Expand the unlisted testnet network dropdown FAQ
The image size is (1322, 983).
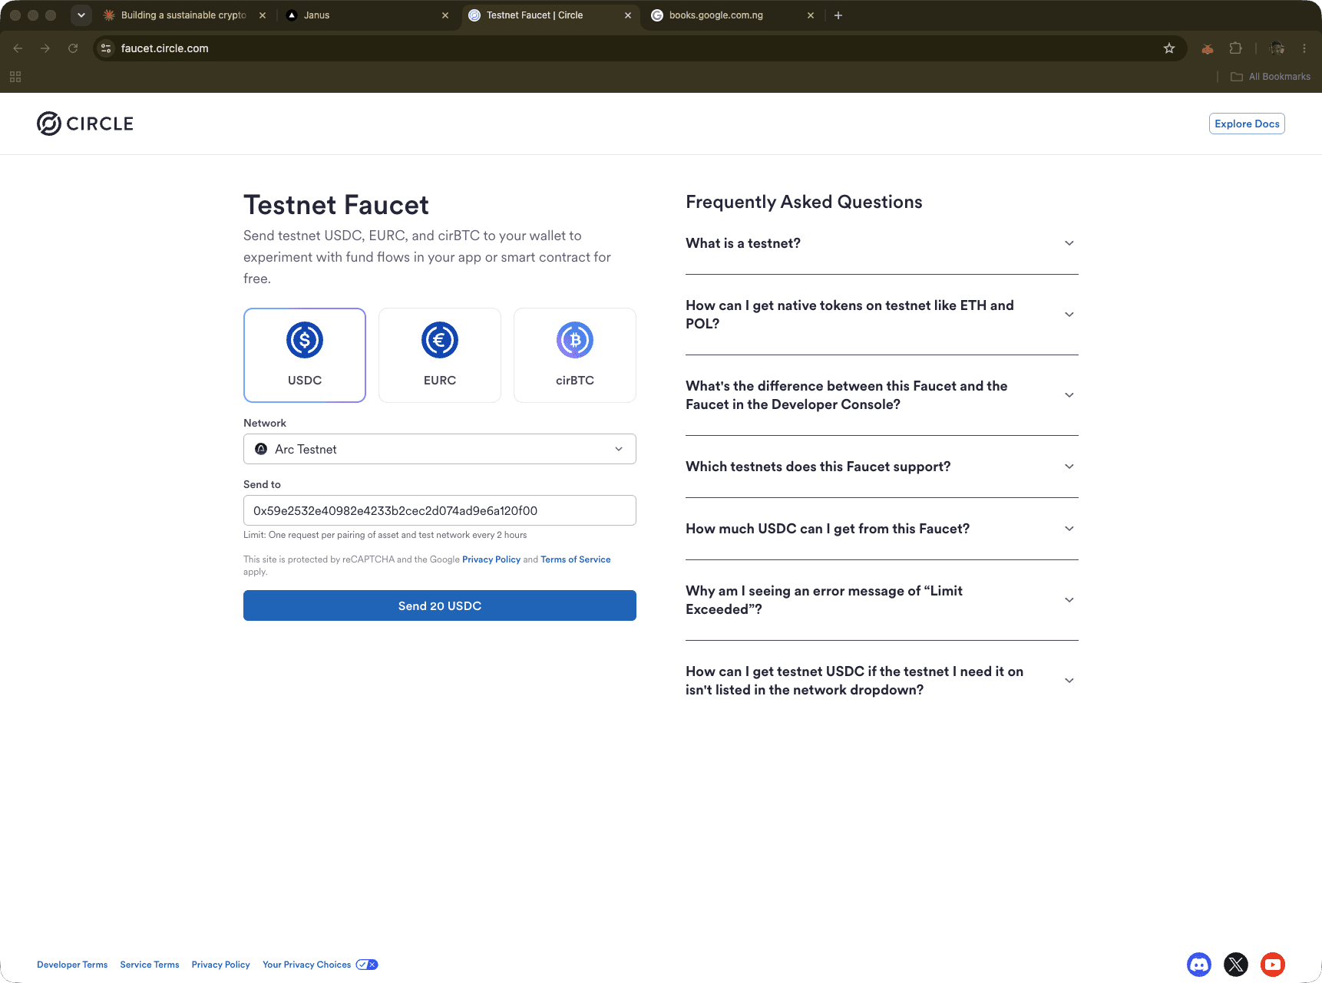[881, 681]
